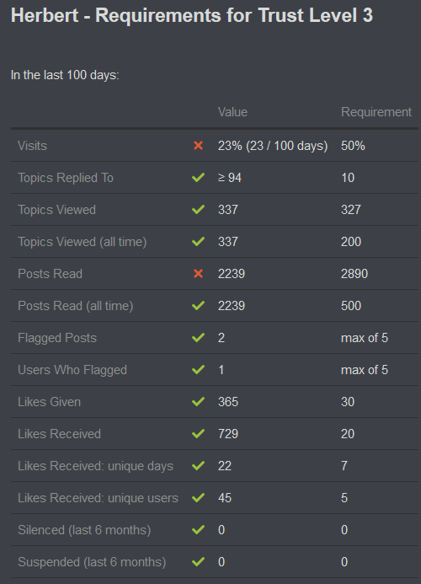Click the Value column header
Screen dimensions: 421x584
(x=232, y=112)
